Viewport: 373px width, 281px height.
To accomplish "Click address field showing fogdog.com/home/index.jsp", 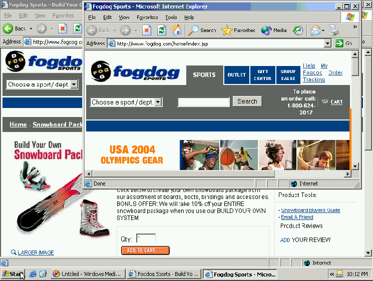I will 216,43.
